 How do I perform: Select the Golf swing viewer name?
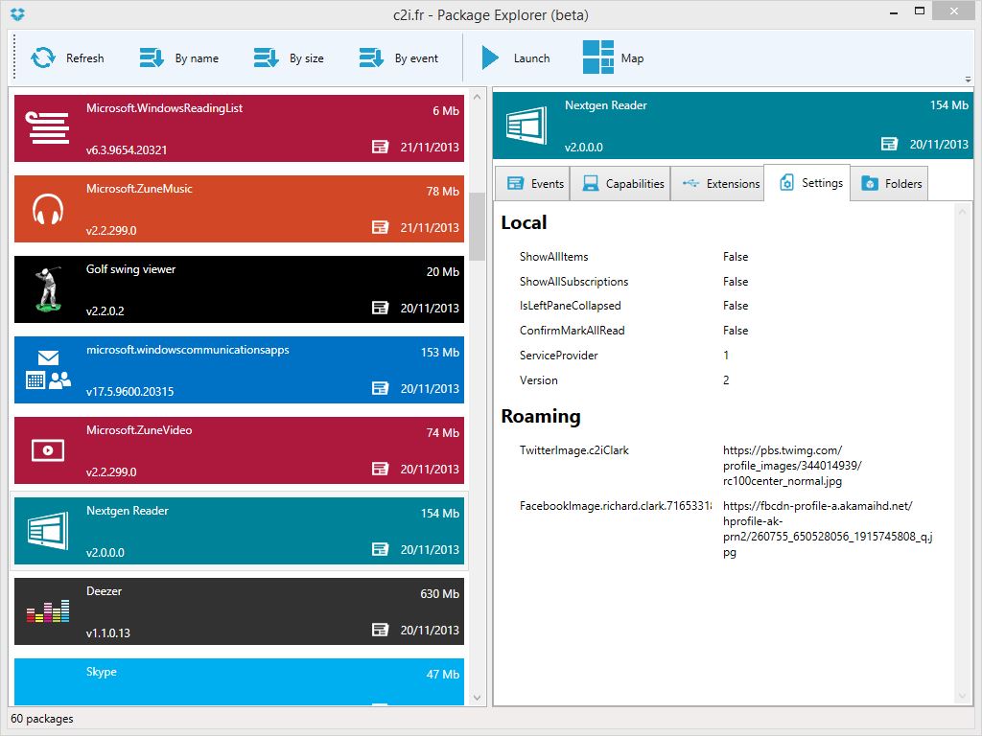(130, 269)
